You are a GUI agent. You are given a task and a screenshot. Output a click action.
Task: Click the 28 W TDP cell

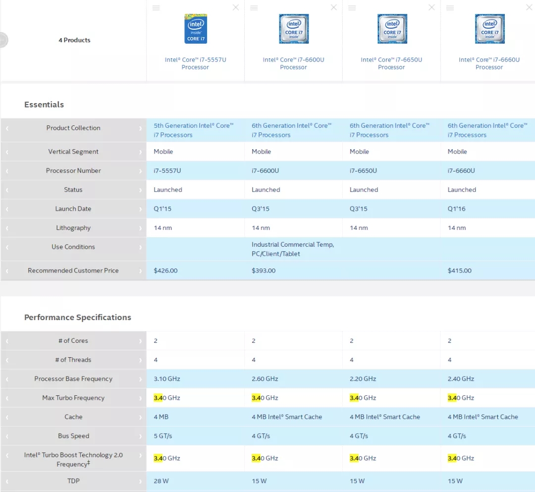tap(161, 481)
